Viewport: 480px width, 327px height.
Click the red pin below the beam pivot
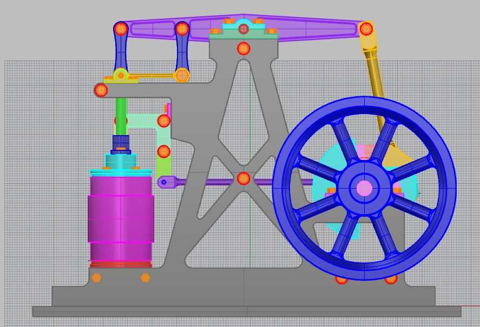[x=244, y=49]
